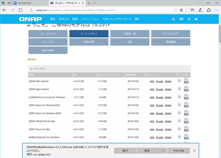Viewport: 221px width, 158px height.
Task: Click the browser forward arrow
Action: click(12, 10)
